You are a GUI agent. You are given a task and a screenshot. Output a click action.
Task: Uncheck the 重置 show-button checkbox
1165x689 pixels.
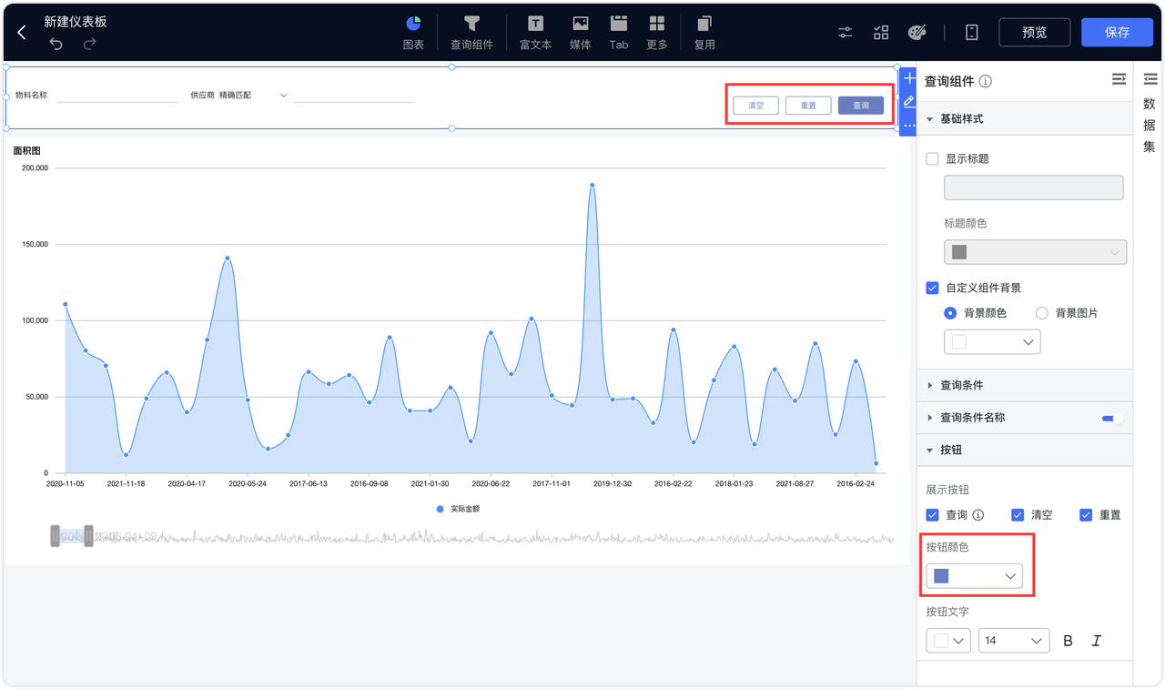click(1086, 515)
